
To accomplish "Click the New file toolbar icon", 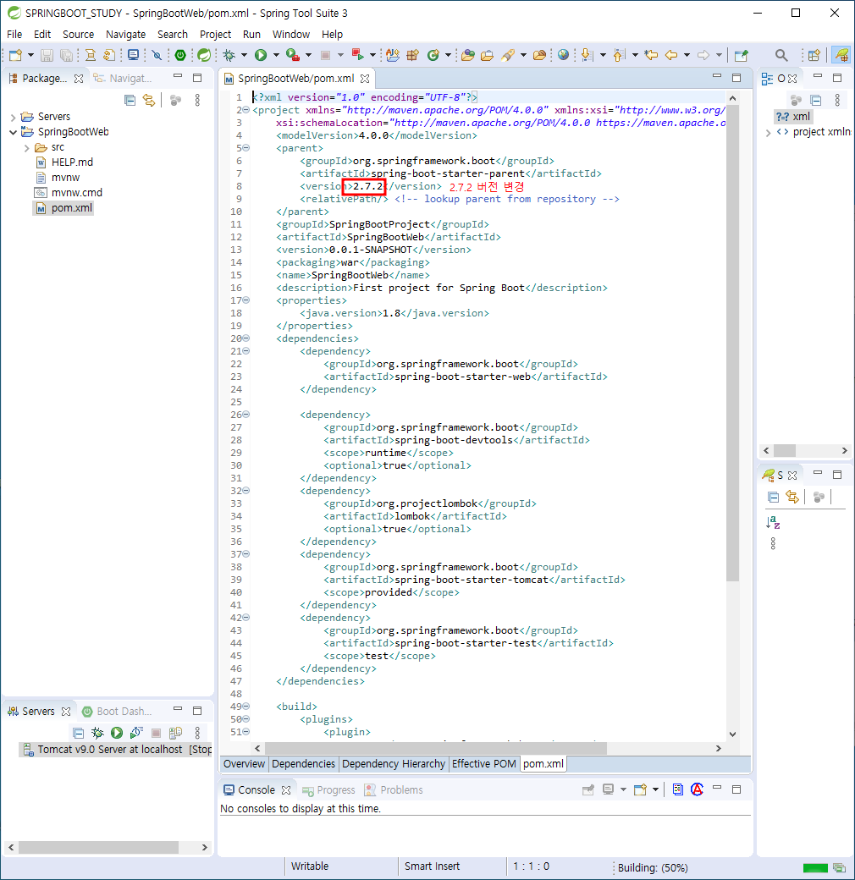I will tap(16, 55).
